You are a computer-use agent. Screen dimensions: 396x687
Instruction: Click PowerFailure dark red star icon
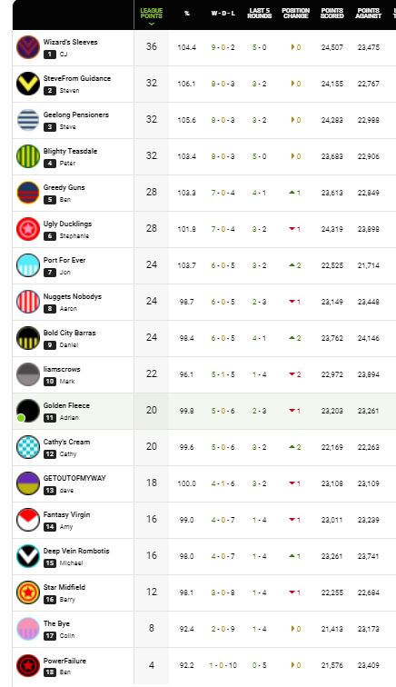tap(28, 665)
